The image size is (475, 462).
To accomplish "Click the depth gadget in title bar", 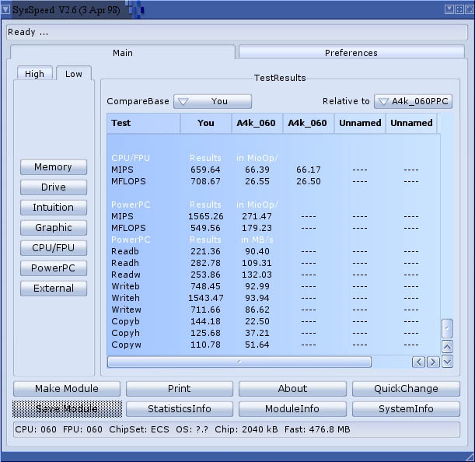I will 469,9.
